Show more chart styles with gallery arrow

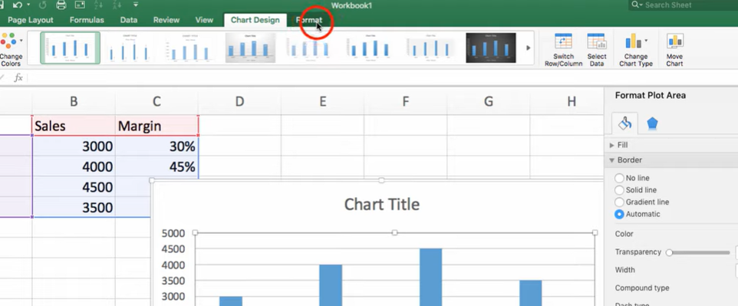[x=528, y=48]
